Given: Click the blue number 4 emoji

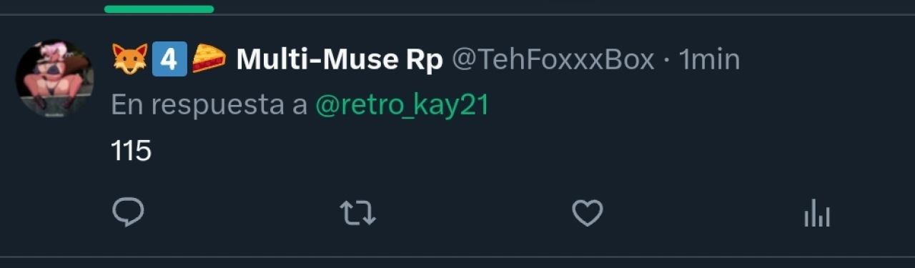Looking at the screenshot, I should point(169,60).
